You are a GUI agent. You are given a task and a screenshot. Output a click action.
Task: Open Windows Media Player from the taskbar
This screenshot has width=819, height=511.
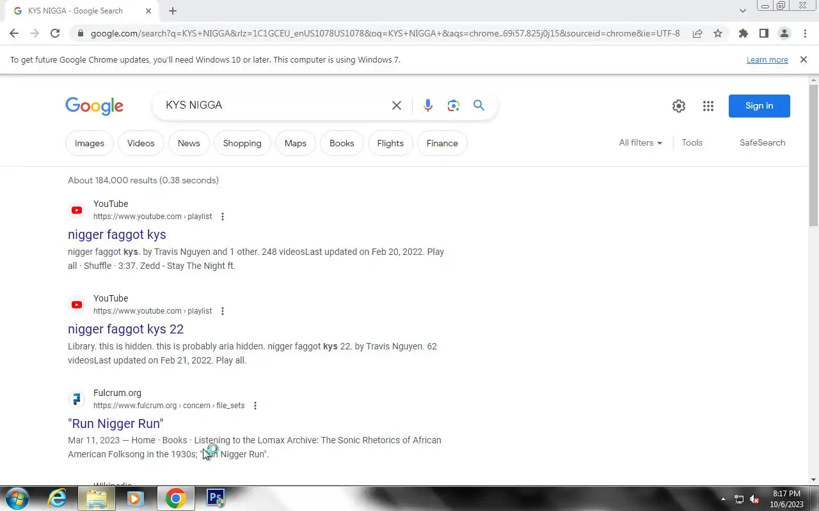tap(135, 498)
